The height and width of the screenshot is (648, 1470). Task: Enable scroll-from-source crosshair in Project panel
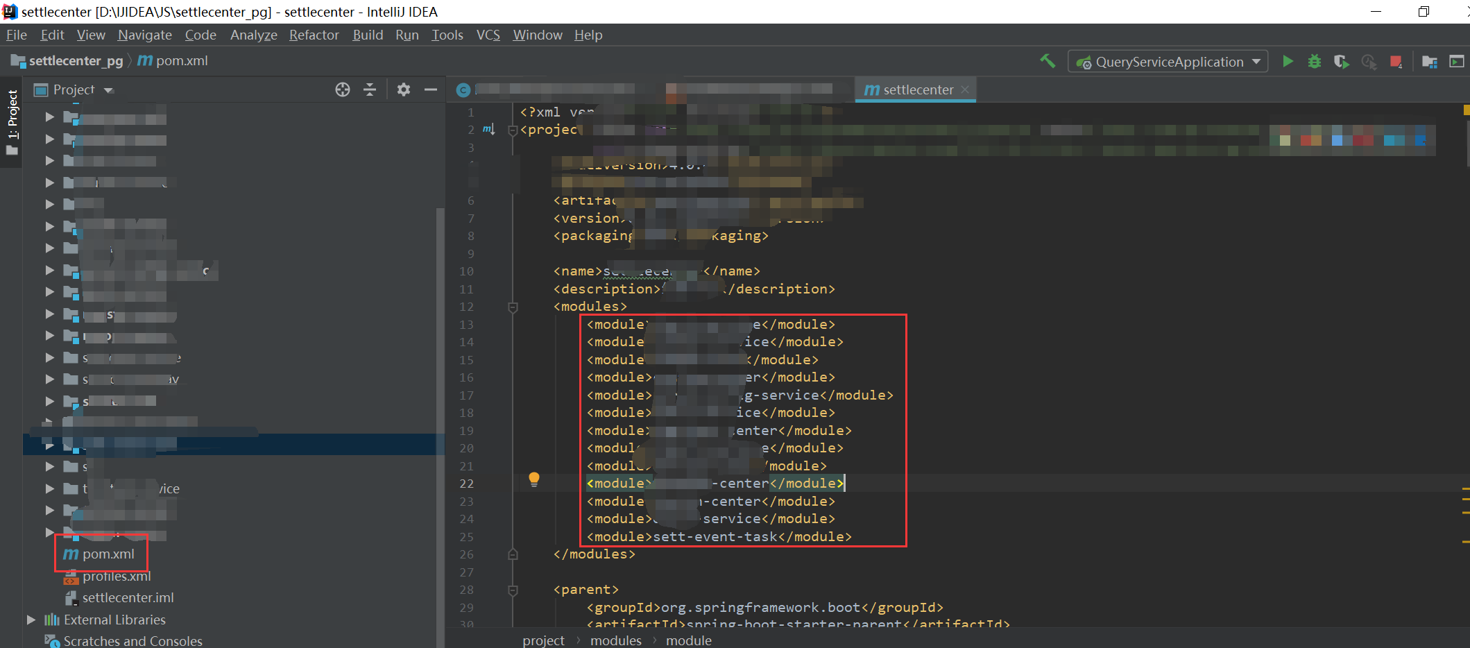tap(342, 89)
